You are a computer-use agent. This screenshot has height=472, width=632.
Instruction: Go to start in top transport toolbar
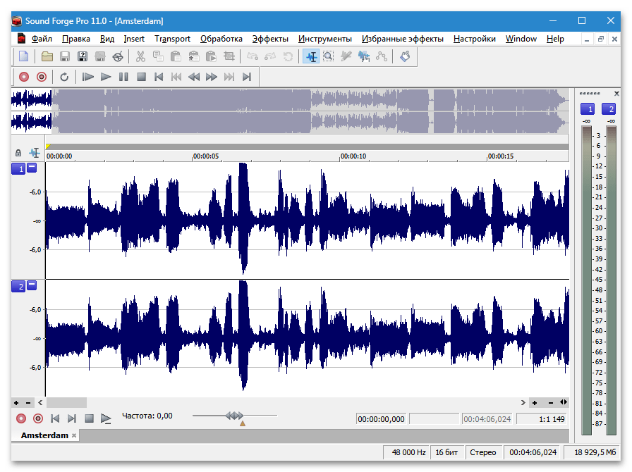tap(159, 77)
